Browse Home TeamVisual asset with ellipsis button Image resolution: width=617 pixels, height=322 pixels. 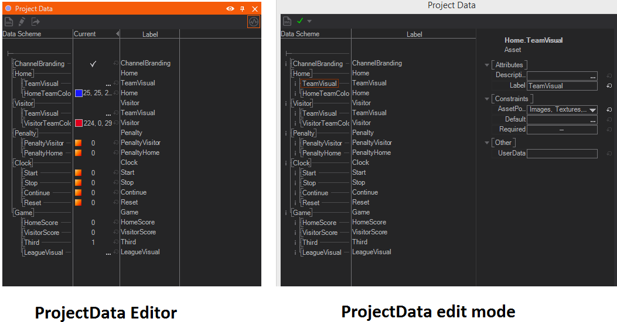click(x=108, y=84)
